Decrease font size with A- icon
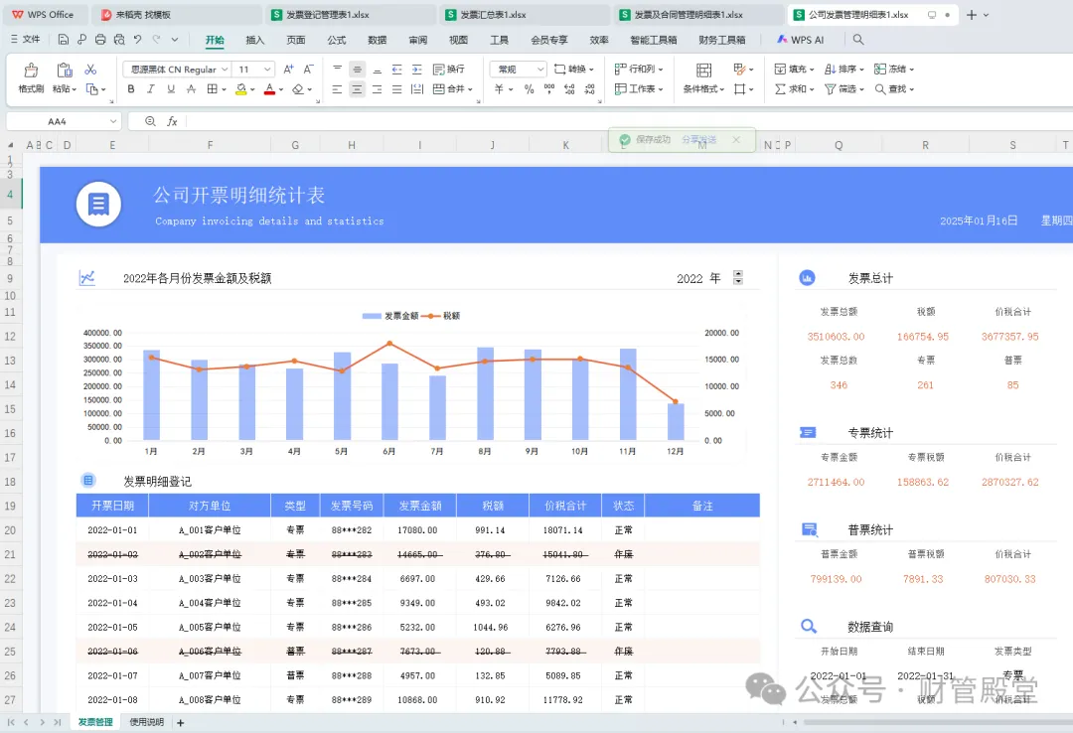 [x=308, y=70]
